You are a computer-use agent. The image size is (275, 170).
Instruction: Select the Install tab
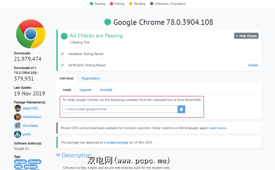(67, 90)
